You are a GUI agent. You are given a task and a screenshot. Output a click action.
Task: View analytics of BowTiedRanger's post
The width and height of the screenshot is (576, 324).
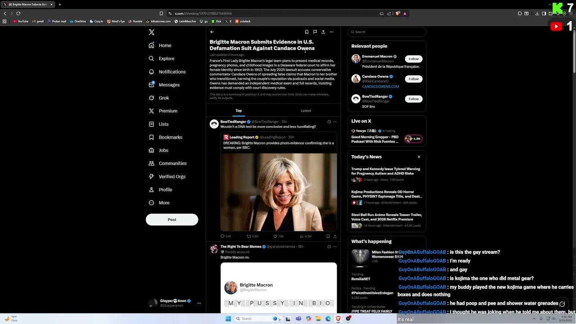point(306,236)
